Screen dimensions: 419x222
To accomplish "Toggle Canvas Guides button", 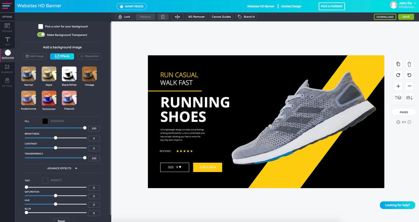I will pyautogui.click(x=221, y=17).
